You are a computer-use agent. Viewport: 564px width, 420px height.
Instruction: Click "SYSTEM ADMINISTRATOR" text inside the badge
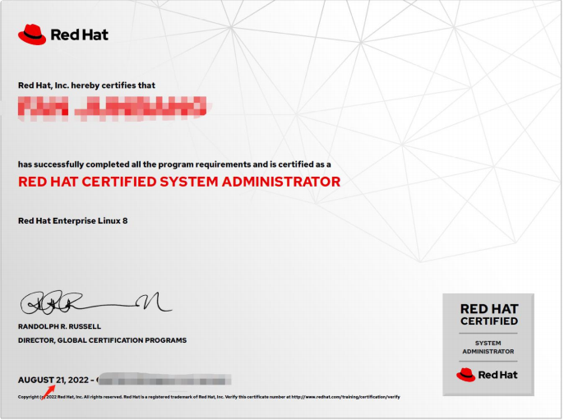pyautogui.click(x=488, y=348)
